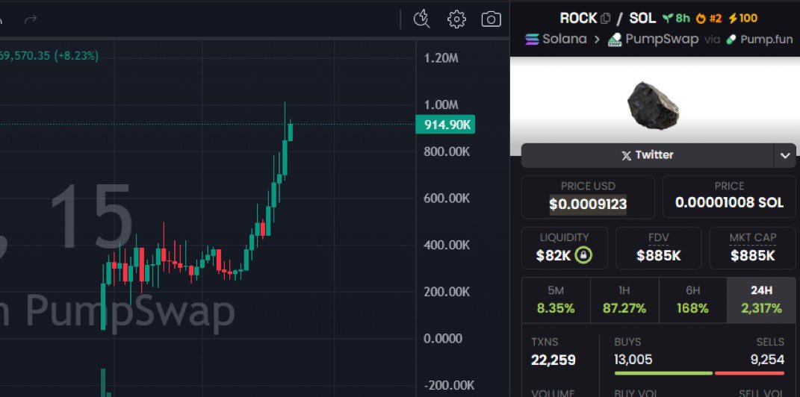The image size is (800, 397).
Task: Click the PumpSwap breadcrumb link
Action: [x=662, y=40]
